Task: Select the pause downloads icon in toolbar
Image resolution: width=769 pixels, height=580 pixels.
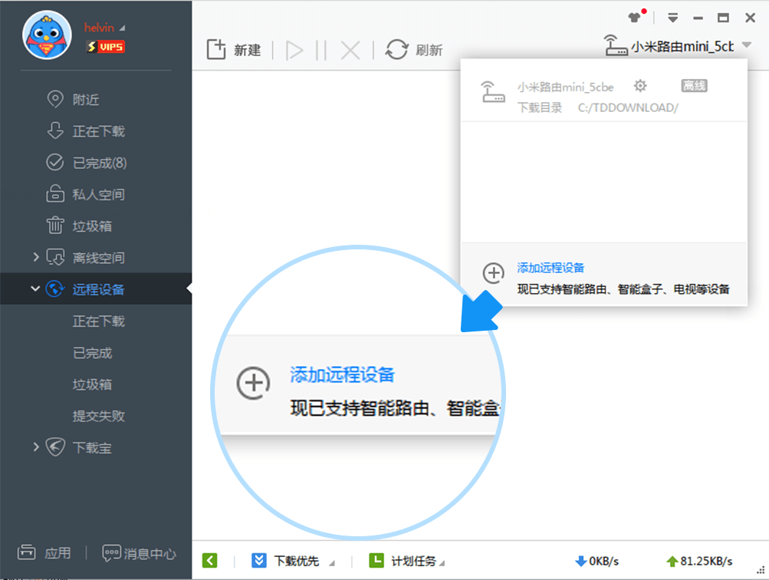Action: (321, 49)
